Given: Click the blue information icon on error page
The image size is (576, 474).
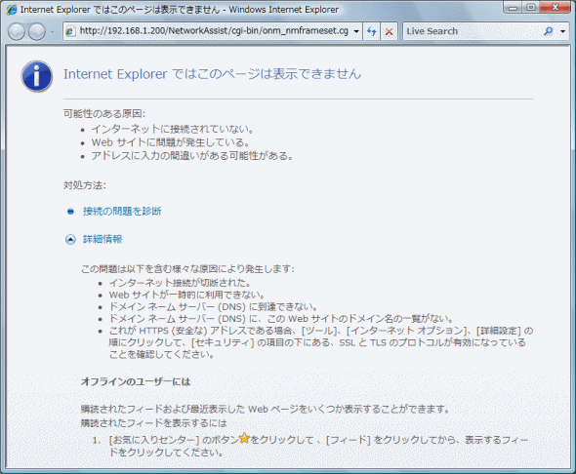Looking at the screenshot, I should (x=37, y=76).
